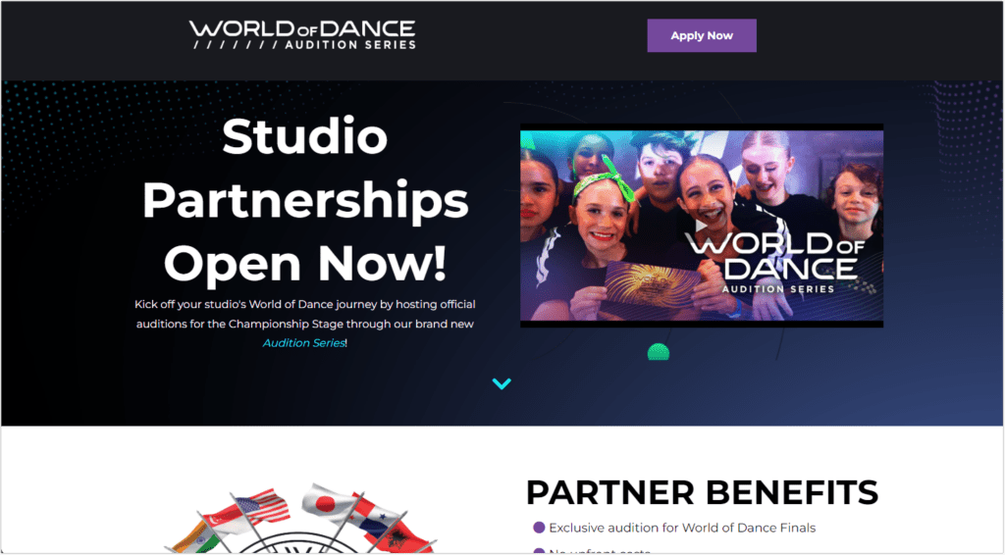Click the cyan scroll-down chevron arrow

click(x=502, y=383)
